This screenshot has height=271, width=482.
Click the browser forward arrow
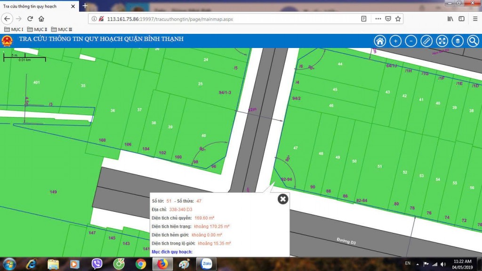(19, 19)
